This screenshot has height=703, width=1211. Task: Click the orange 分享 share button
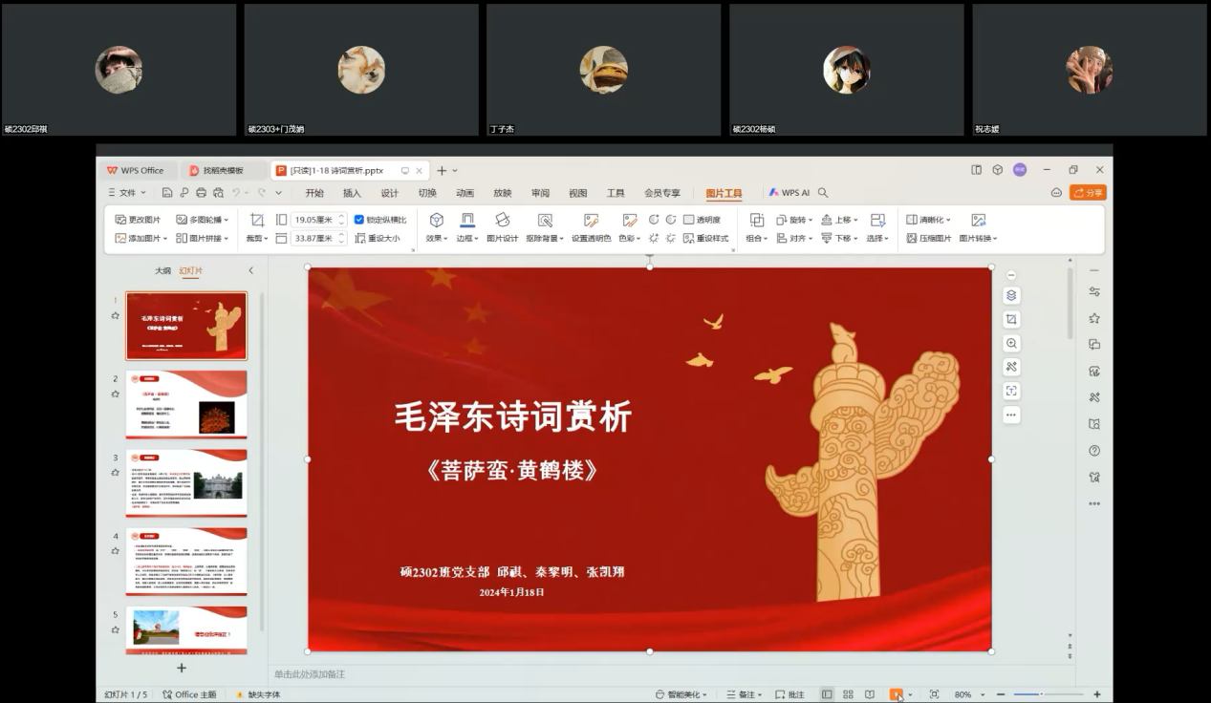tap(1088, 193)
